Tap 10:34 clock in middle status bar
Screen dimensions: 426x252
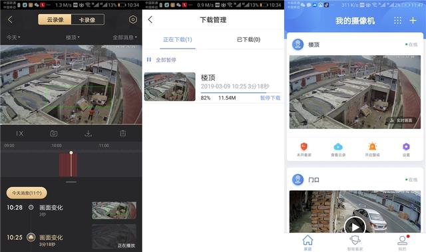[x=275, y=5]
